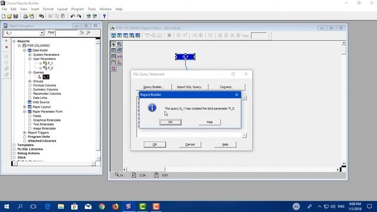Click the Open folder icon in main toolbar
377x212 pixels.
pyautogui.click(x=9, y=16)
